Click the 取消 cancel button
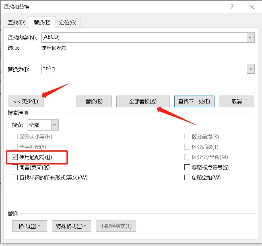Screen dimensions: 262x246 point(237,101)
